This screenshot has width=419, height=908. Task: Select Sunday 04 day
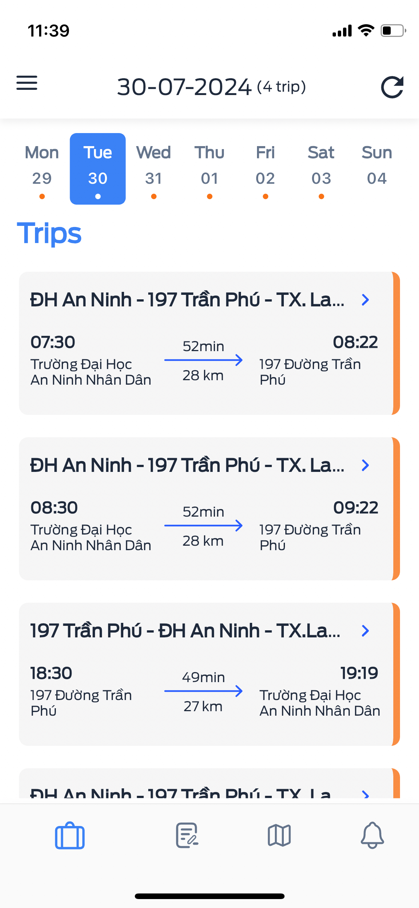coord(377,169)
